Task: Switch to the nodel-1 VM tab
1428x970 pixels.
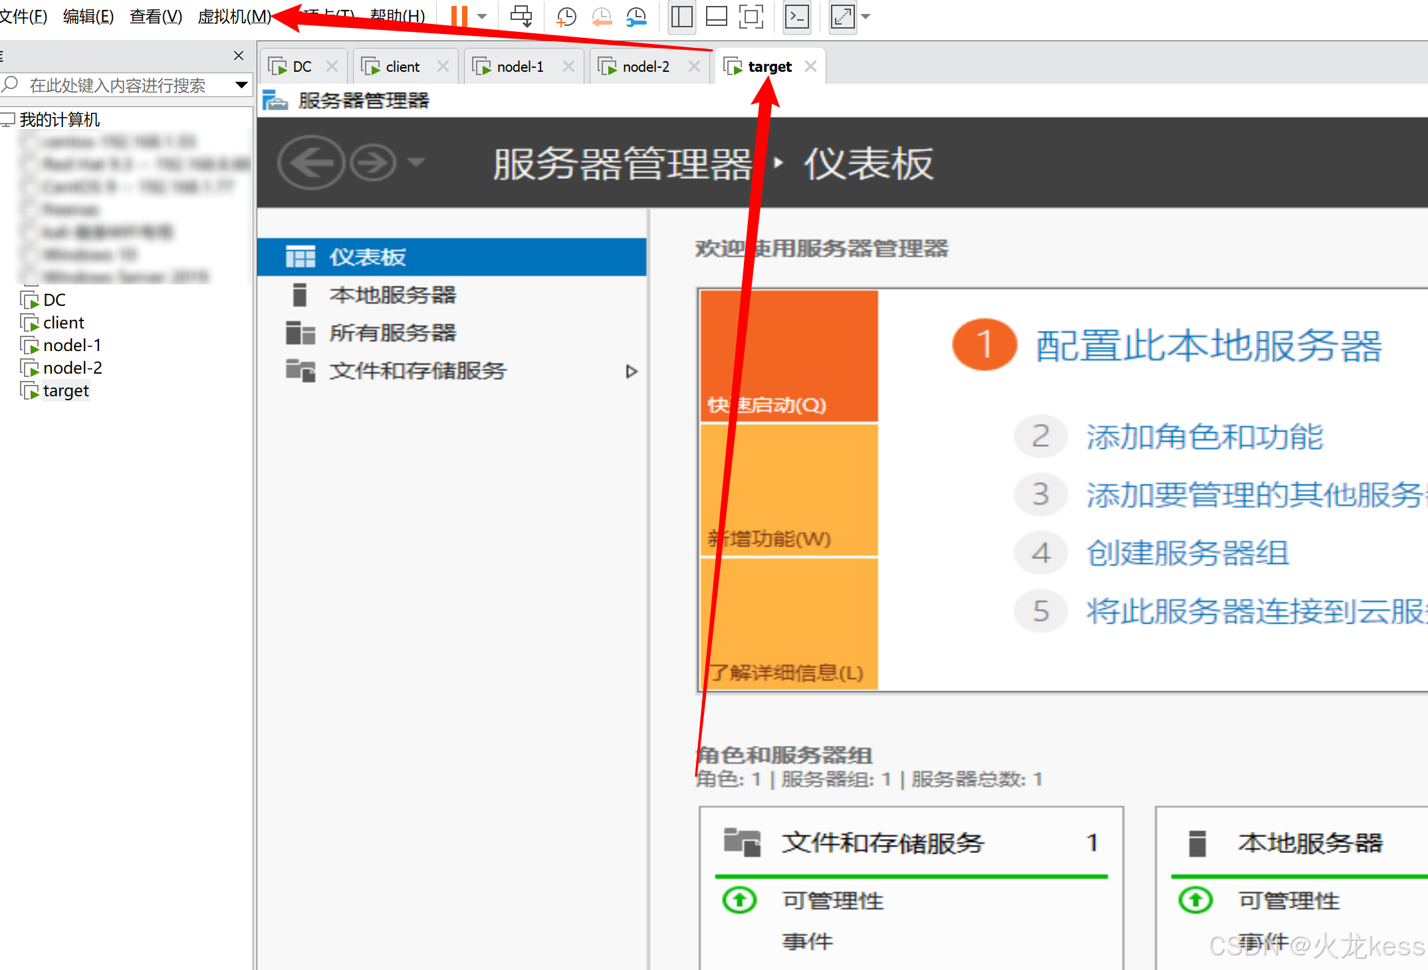Action: point(520,66)
